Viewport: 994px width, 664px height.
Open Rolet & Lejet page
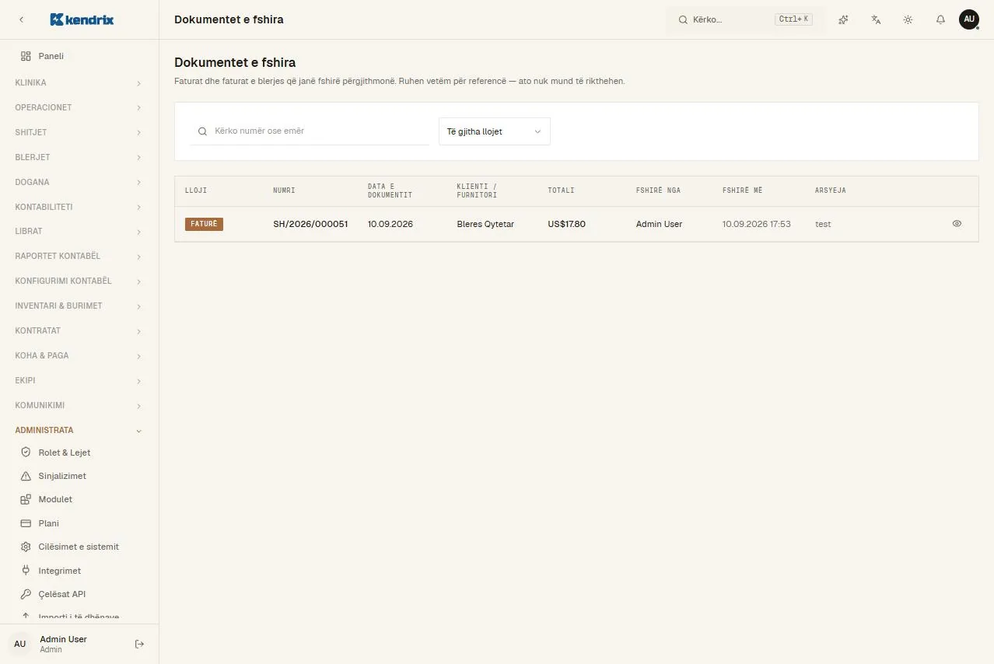click(x=79, y=453)
